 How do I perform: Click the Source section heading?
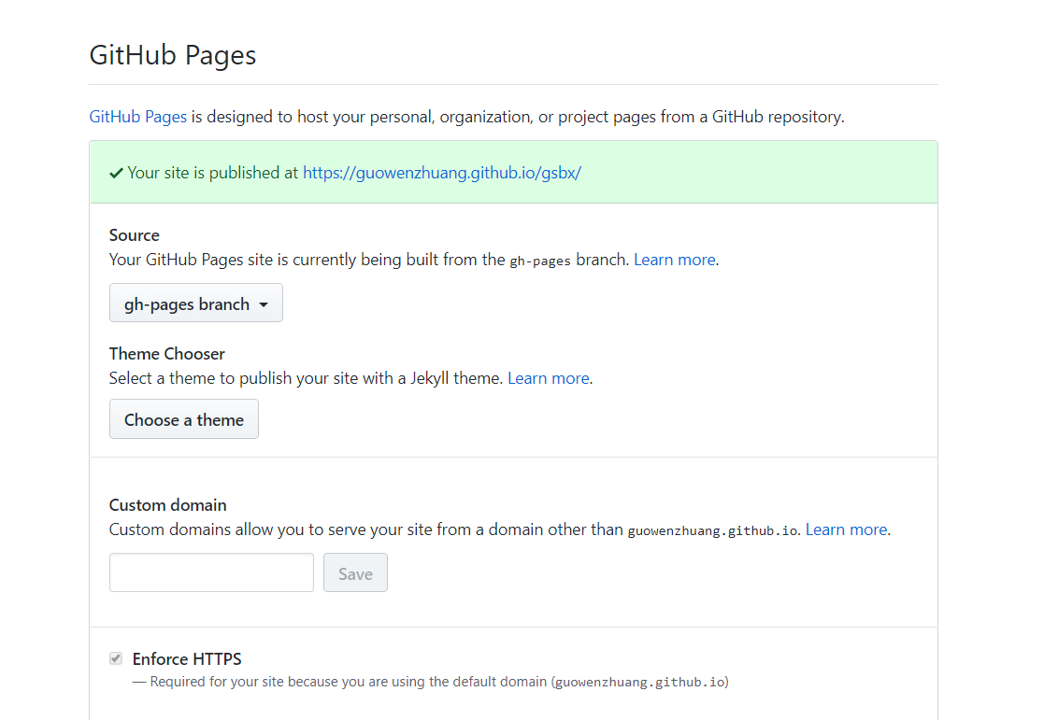[x=134, y=235]
